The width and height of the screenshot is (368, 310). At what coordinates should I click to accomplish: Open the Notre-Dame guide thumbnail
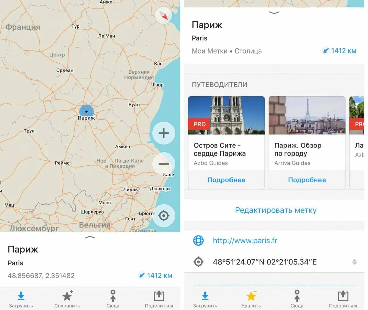[226, 115]
